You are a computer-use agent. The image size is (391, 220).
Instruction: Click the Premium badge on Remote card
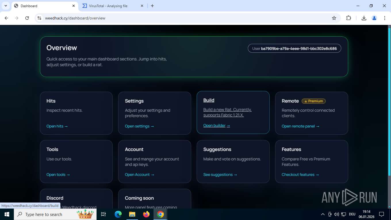click(314, 101)
